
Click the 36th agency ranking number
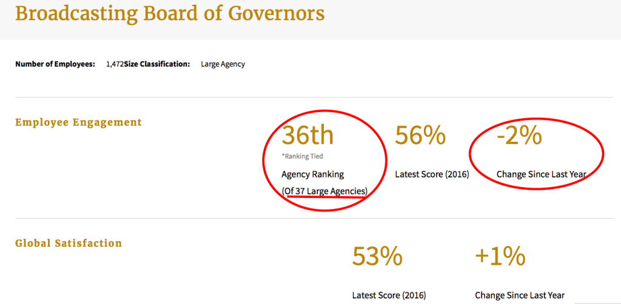(307, 135)
